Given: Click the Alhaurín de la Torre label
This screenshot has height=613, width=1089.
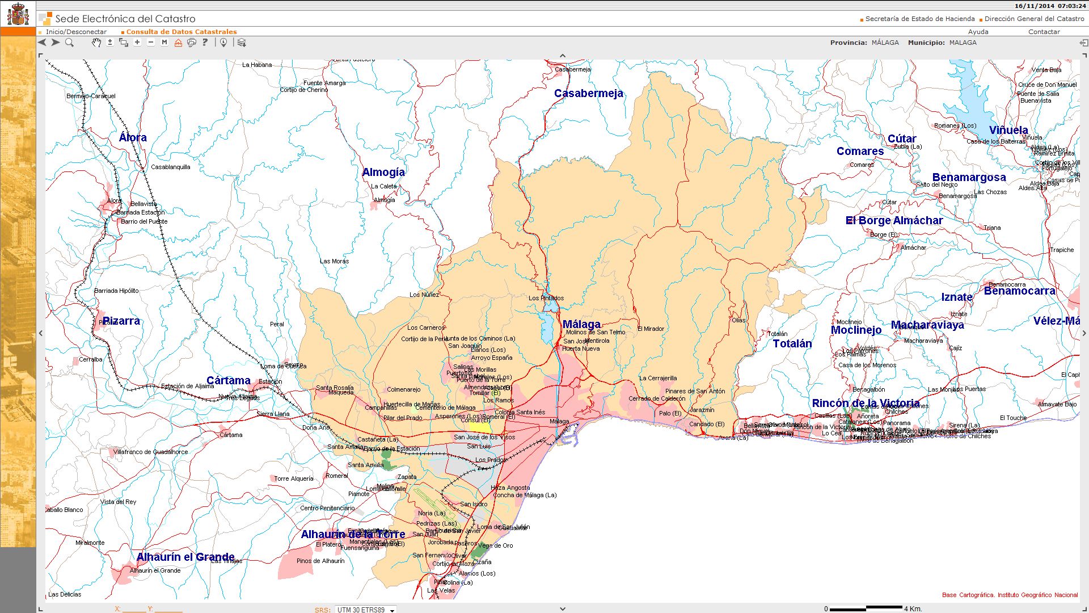Looking at the screenshot, I should coord(353,534).
